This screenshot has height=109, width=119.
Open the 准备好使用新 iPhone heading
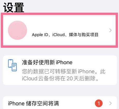47,62
